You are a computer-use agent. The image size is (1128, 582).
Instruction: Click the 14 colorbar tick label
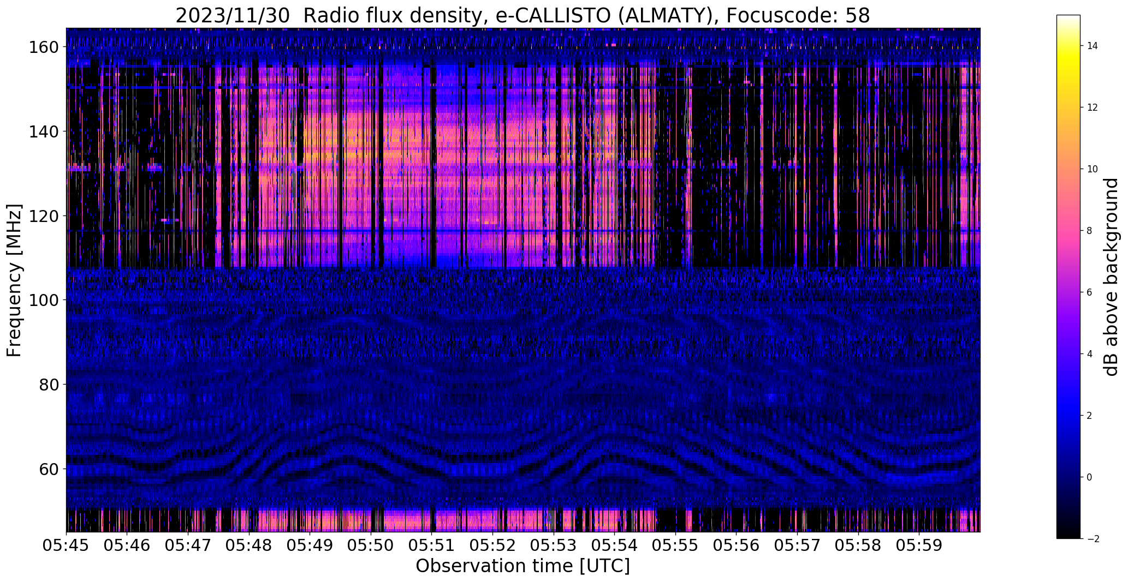[x=1093, y=46]
